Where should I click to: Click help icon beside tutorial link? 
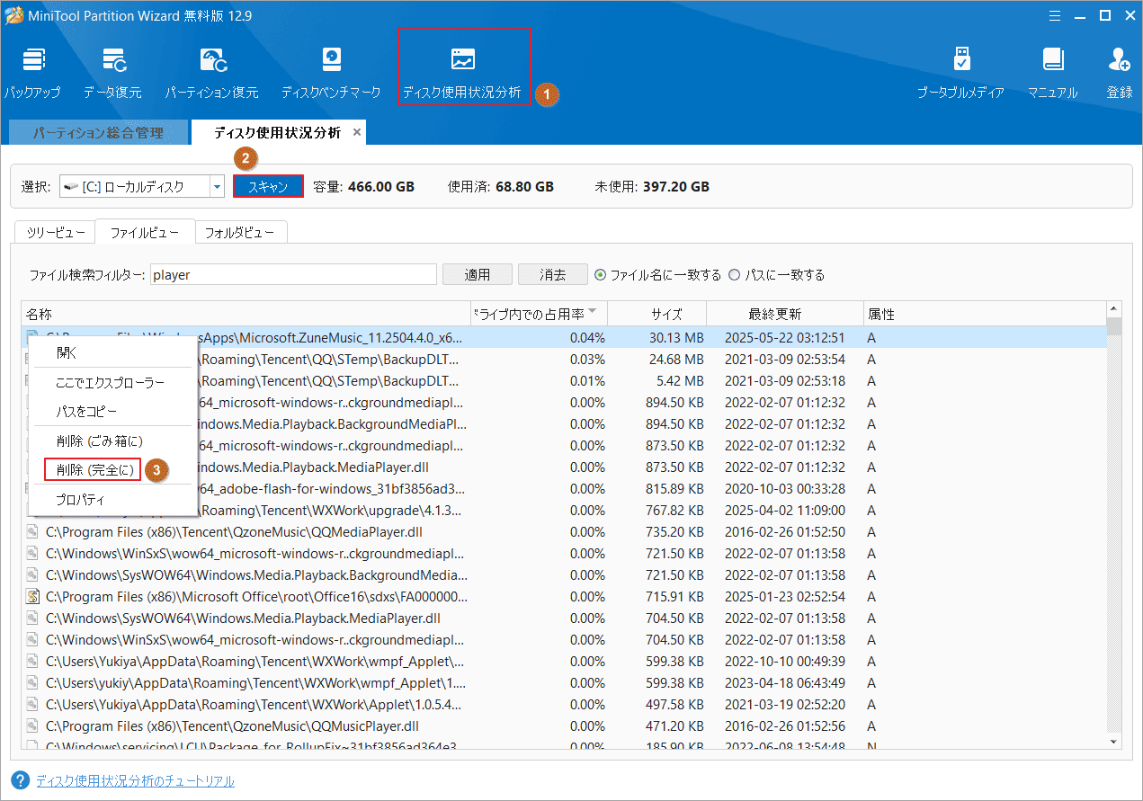[21, 780]
